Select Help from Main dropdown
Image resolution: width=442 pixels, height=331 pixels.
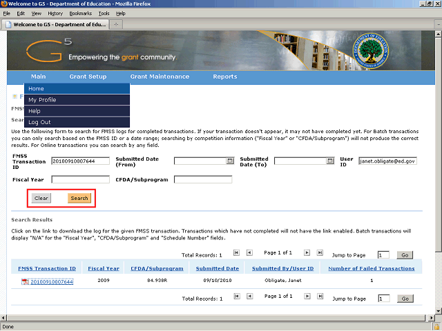click(x=77, y=111)
